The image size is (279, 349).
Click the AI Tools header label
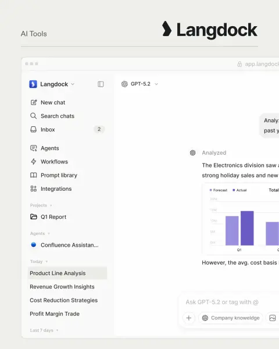click(x=34, y=34)
